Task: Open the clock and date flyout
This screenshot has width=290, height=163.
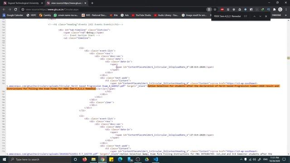Action: click(275, 159)
